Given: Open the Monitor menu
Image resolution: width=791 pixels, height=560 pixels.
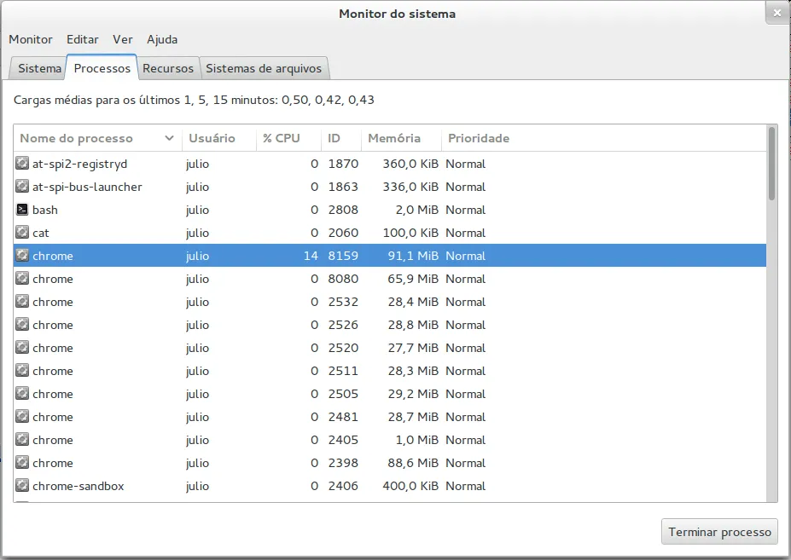Looking at the screenshot, I should tap(31, 39).
